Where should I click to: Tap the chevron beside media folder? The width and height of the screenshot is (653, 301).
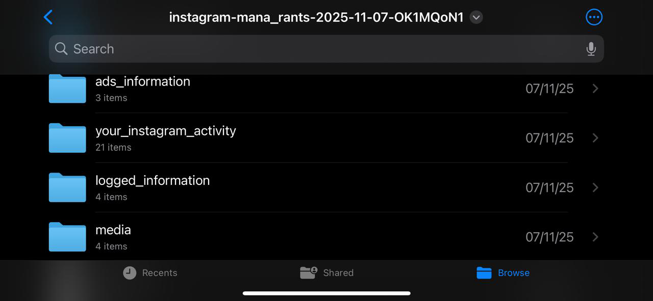595,237
